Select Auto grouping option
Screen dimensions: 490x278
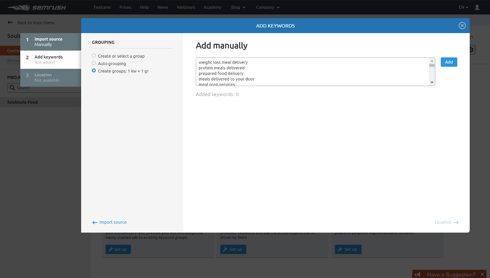tap(94, 63)
